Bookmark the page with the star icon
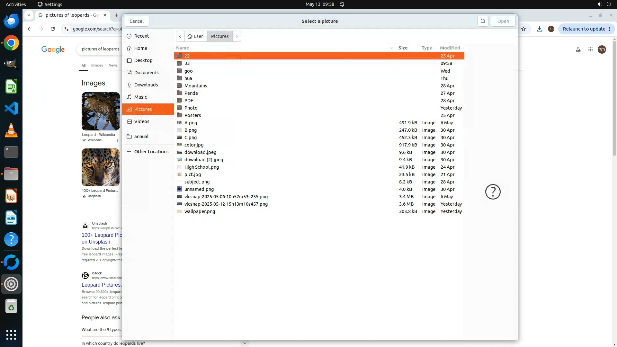Viewport: 617px width, 347px height. [x=523, y=29]
